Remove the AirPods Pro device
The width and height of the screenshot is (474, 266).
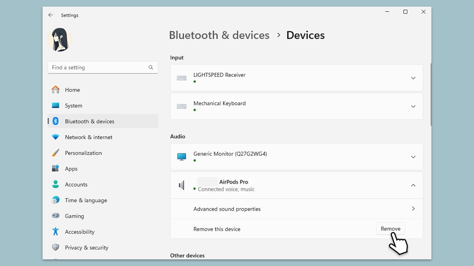(x=390, y=229)
